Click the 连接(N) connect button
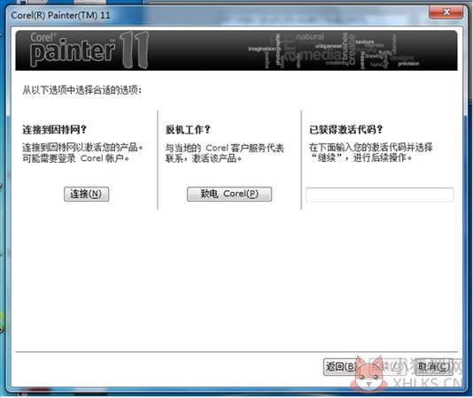This screenshot has width=473, height=398. click(86, 194)
